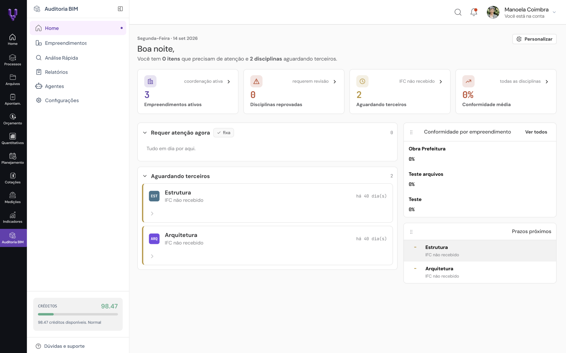Open the 'requerem revisão' arrow on Disciplinas reprovadas

tap(335, 81)
